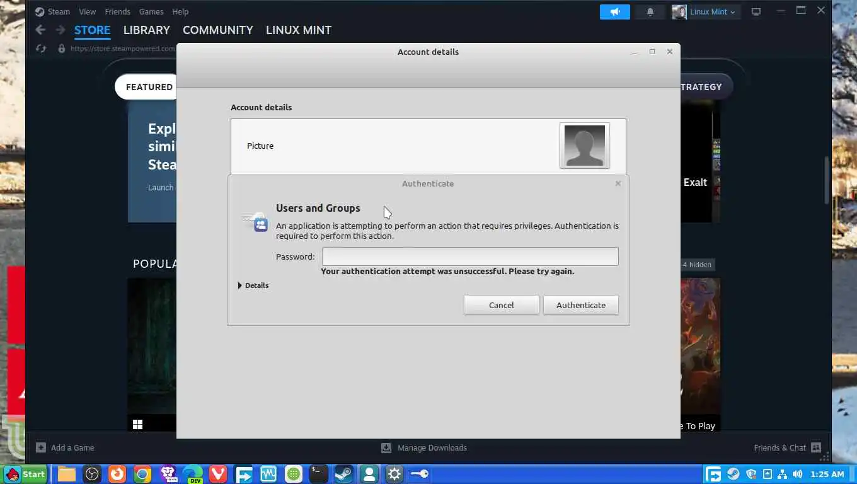
Task: Launch OBS Studio from the taskbar
Action: [92, 474]
